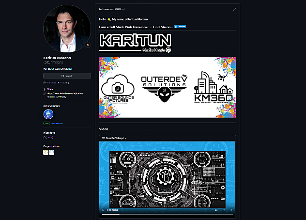Click the link icon beside LinkedIn URL

pos(45,94)
